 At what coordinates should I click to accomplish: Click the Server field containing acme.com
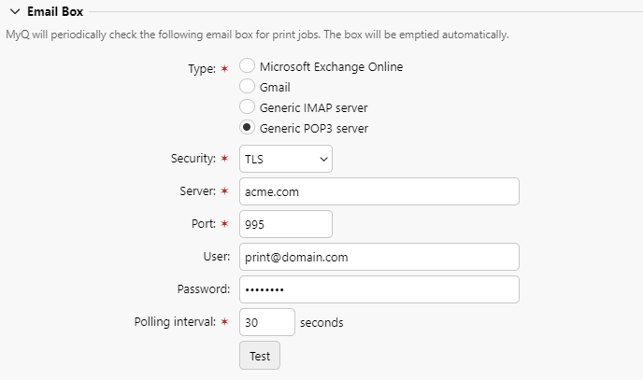379,191
